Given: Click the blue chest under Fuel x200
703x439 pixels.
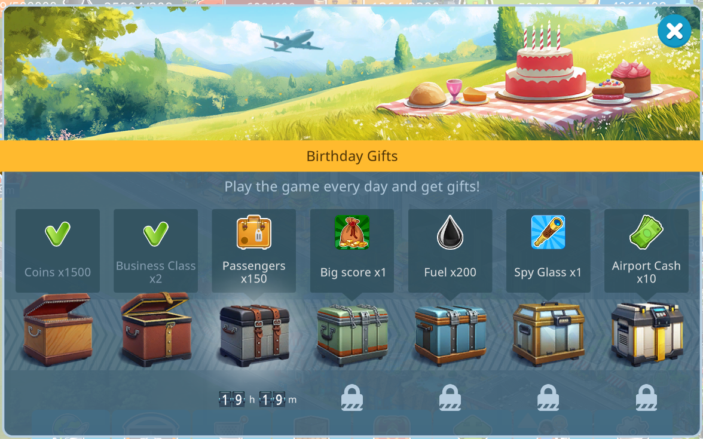Looking at the screenshot, I should coord(450,335).
